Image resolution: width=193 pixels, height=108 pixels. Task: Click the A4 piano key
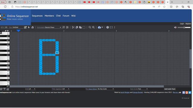(x=5, y=63)
